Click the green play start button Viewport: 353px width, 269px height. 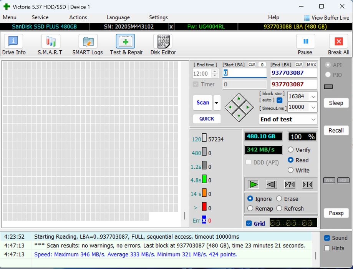[x=253, y=184]
